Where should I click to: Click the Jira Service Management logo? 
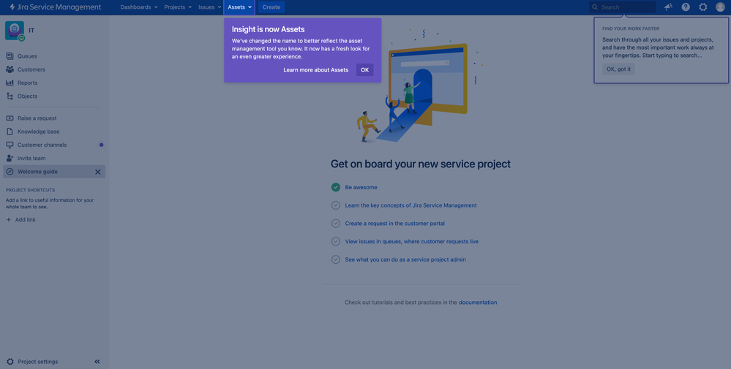point(55,7)
